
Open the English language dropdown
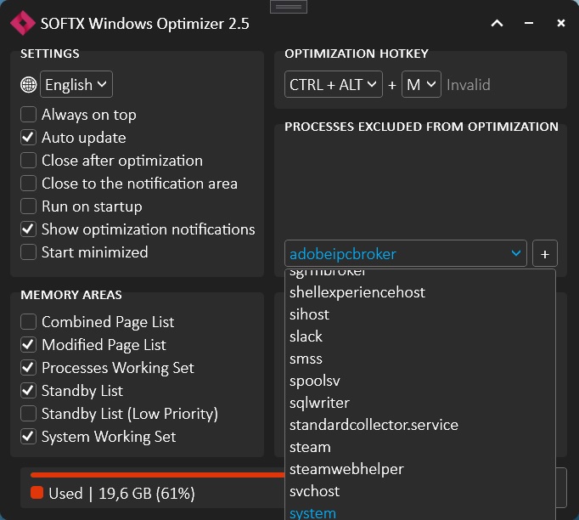(x=76, y=85)
